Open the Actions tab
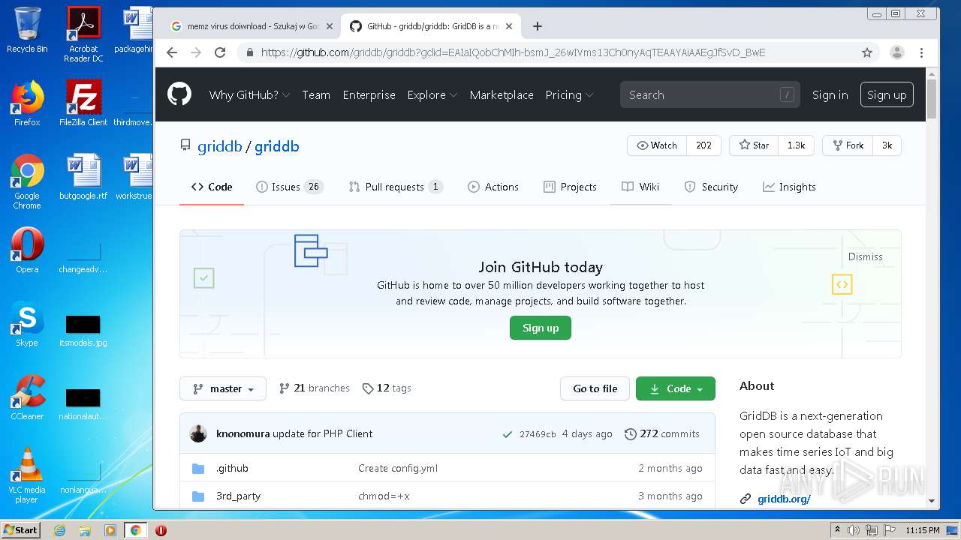The image size is (961, 540). (493, 187)
